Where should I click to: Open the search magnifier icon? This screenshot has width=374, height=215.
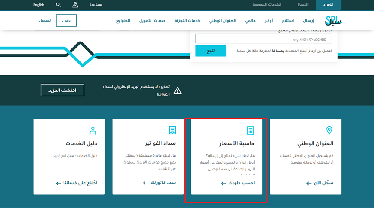coord(58,5)
